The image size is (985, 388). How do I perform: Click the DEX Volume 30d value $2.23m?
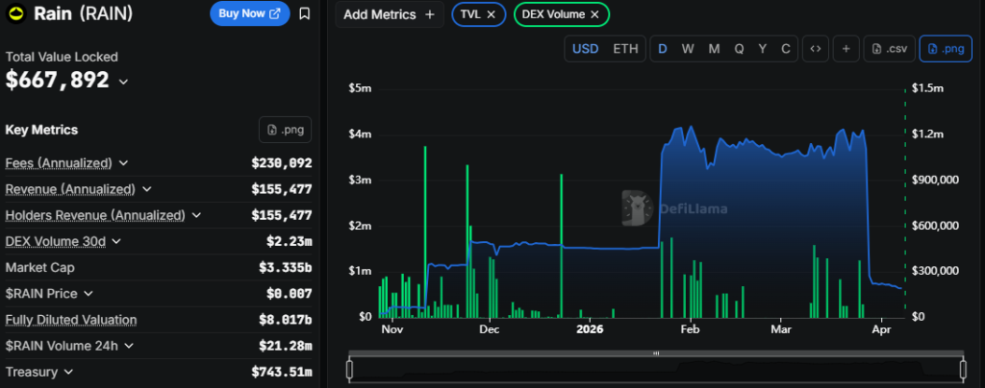[290, 241]
